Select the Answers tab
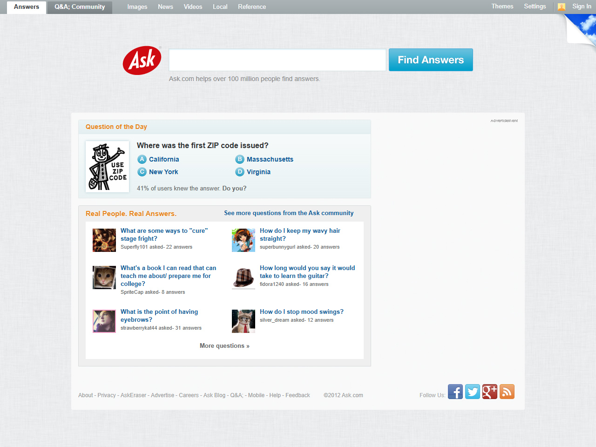Image resolution: width=596 pixels, height=447 pixels. click(27, 7)
